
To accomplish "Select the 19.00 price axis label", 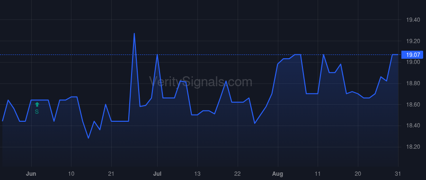I will pyautogui.click(x=413, y=62).
